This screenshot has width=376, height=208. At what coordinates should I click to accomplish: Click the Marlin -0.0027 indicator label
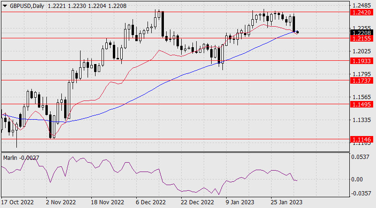(x=21, y=158)
